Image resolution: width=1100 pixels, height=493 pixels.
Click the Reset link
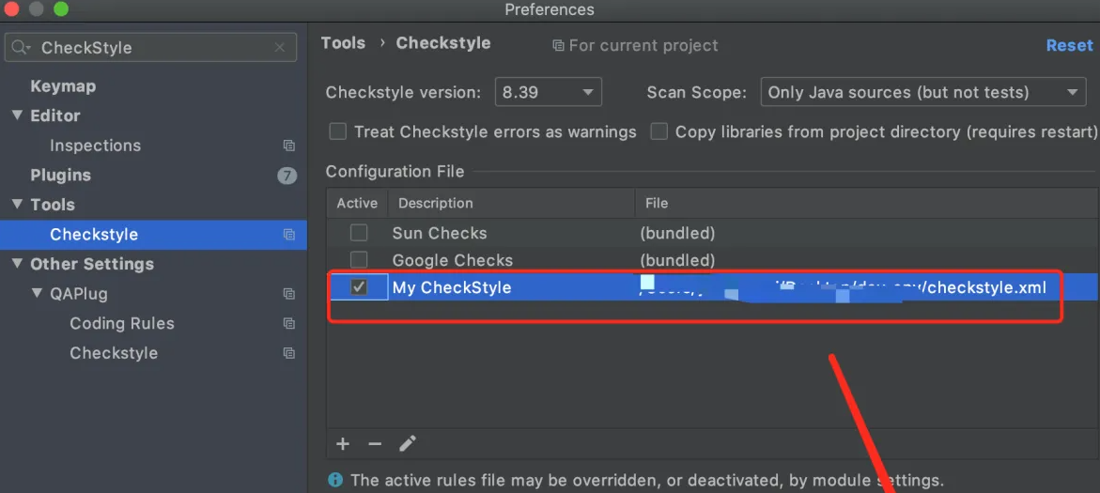coord(1069,45)
